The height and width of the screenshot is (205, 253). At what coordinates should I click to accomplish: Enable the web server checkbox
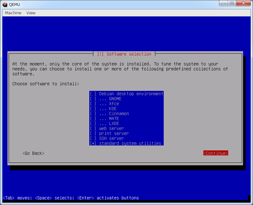[93, 128]
